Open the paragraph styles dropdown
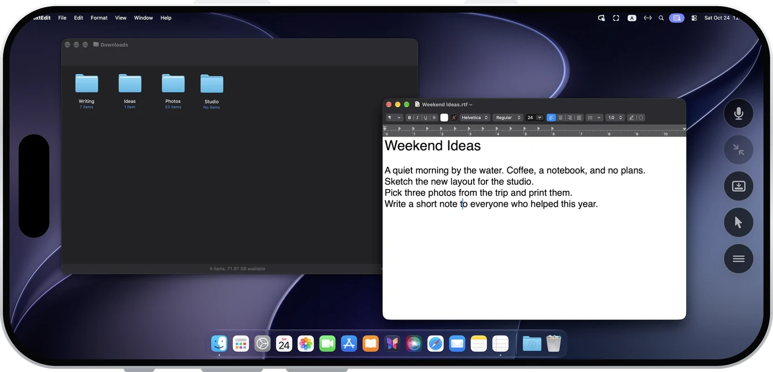773x372 pixels. 394,117
